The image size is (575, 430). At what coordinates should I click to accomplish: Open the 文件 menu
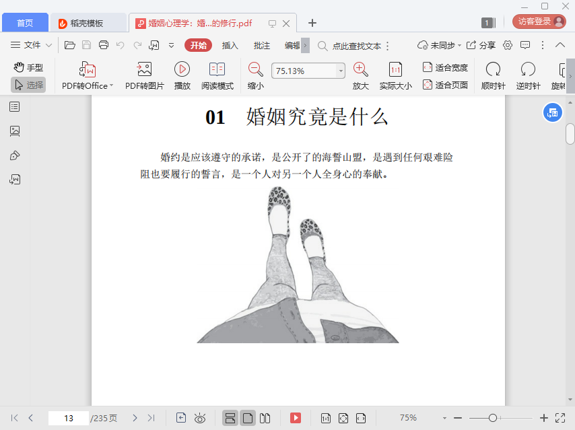pyautogui.click(x=26, y=45)
